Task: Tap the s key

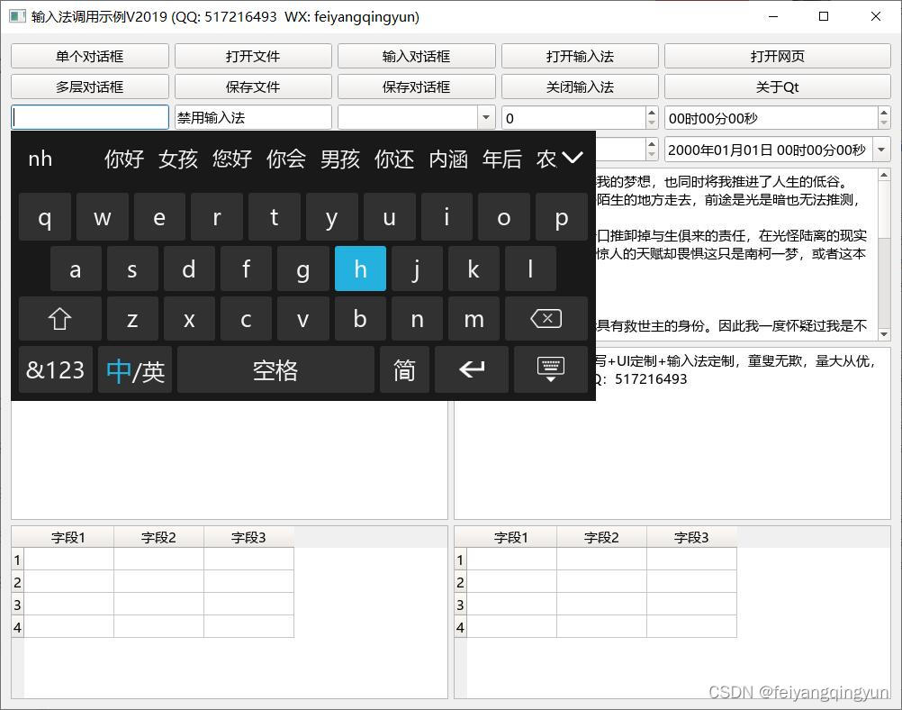Action: (132, 269)
